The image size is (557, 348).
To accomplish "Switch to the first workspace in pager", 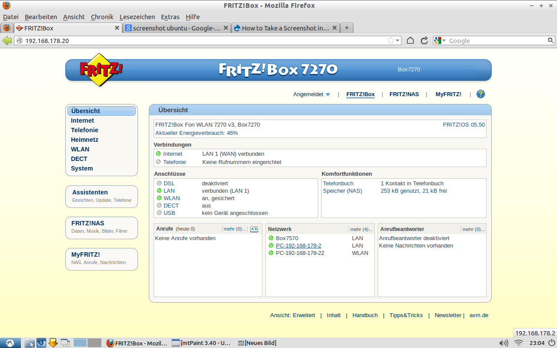I will click(x=80, y=343).
